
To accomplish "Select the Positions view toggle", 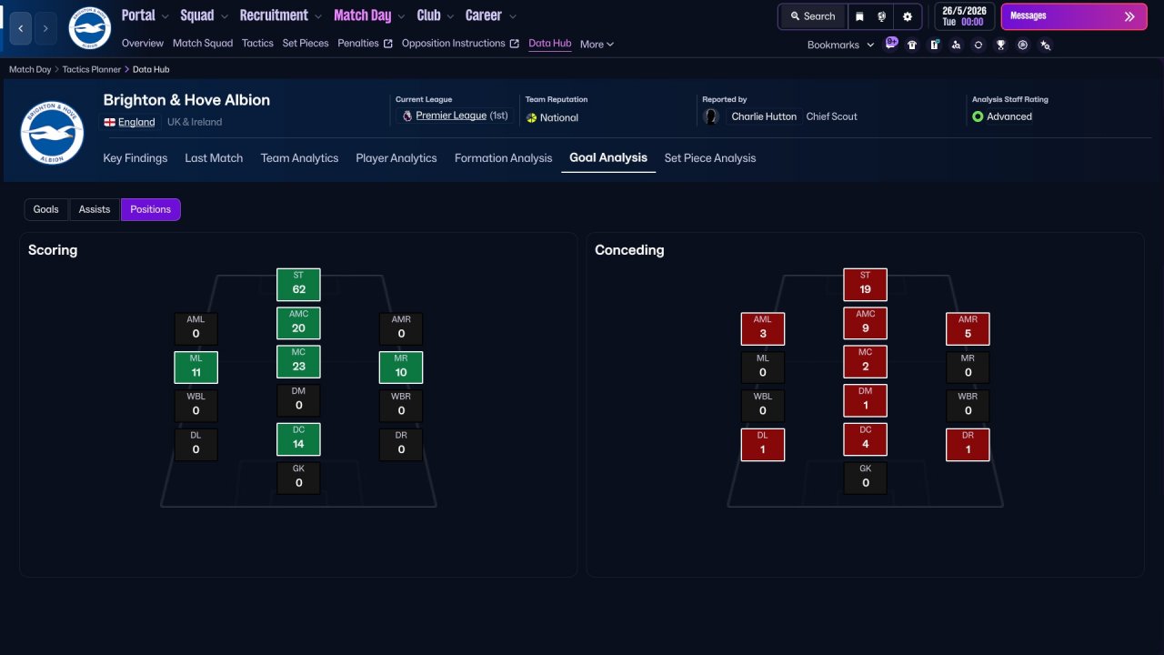I will (151, 209).
